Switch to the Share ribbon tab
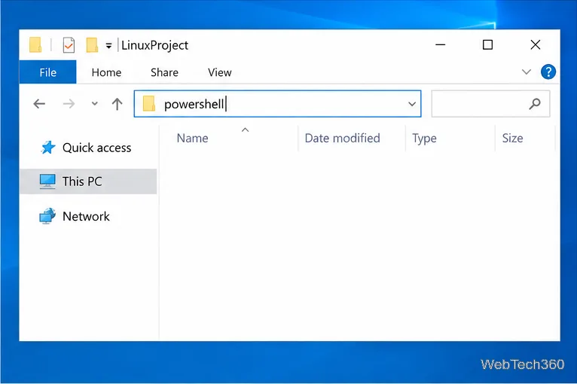 pyautogui.click(x=164, y=72)
